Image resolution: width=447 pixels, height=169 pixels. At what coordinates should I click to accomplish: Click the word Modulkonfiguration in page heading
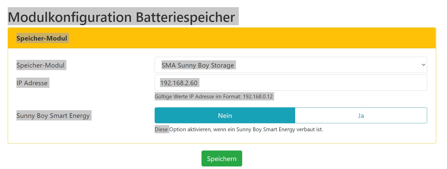(70, 17)
